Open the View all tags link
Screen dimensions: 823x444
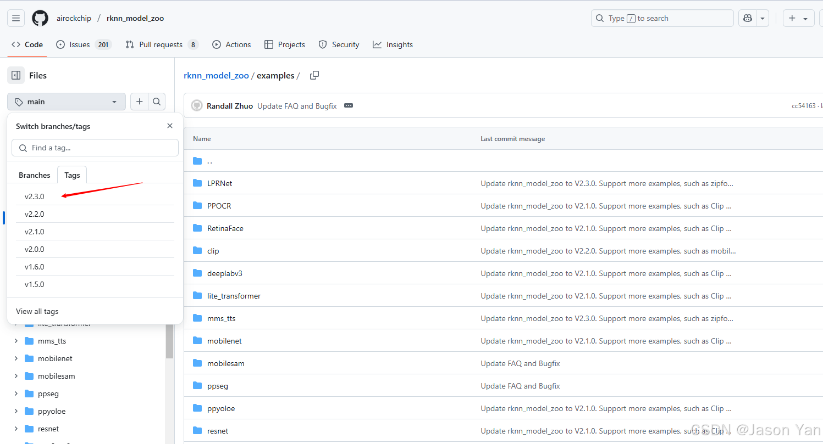point(37,311)
